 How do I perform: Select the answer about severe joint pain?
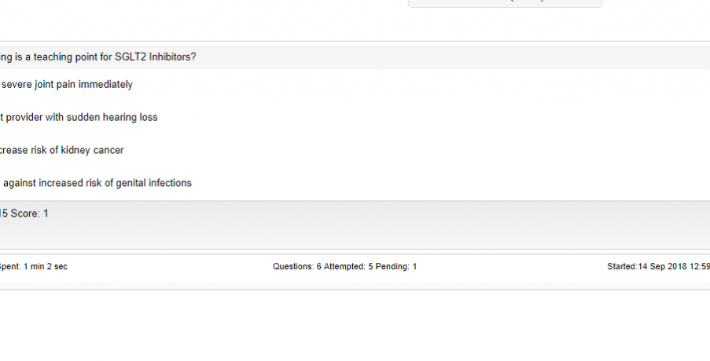(67, 84)
